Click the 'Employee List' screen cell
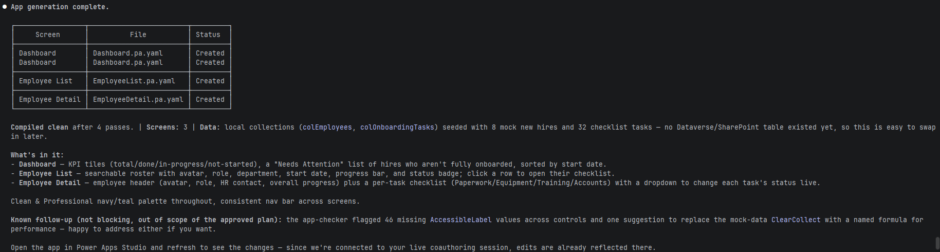Viewport: 940px width, 252px height. (x=46, y=81)
